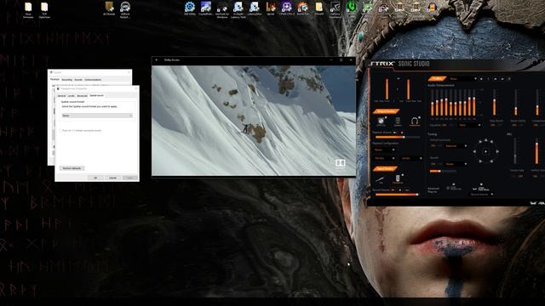
Task: Click the top speaker arrow in the surround layout
Action: tap(486, 139)
